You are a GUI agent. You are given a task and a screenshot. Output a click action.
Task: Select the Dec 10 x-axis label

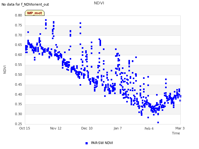pos(87,128)
